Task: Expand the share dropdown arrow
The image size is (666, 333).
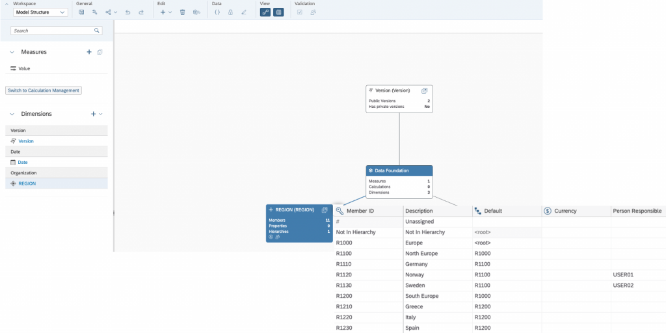Action: coord(116,12)
